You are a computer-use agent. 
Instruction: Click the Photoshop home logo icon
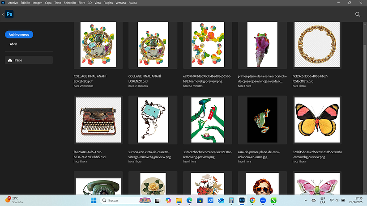point(9,14)
